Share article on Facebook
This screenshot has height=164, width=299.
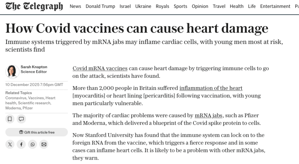[21, 144]
